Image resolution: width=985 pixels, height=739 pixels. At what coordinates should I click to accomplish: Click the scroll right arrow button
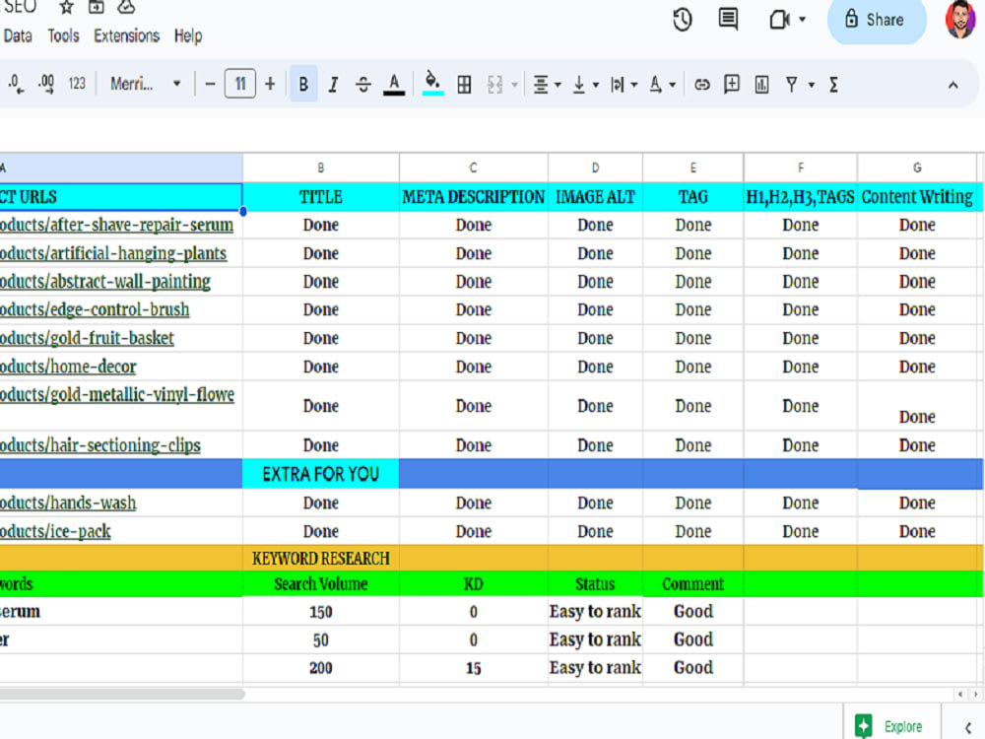coord(975,695)
